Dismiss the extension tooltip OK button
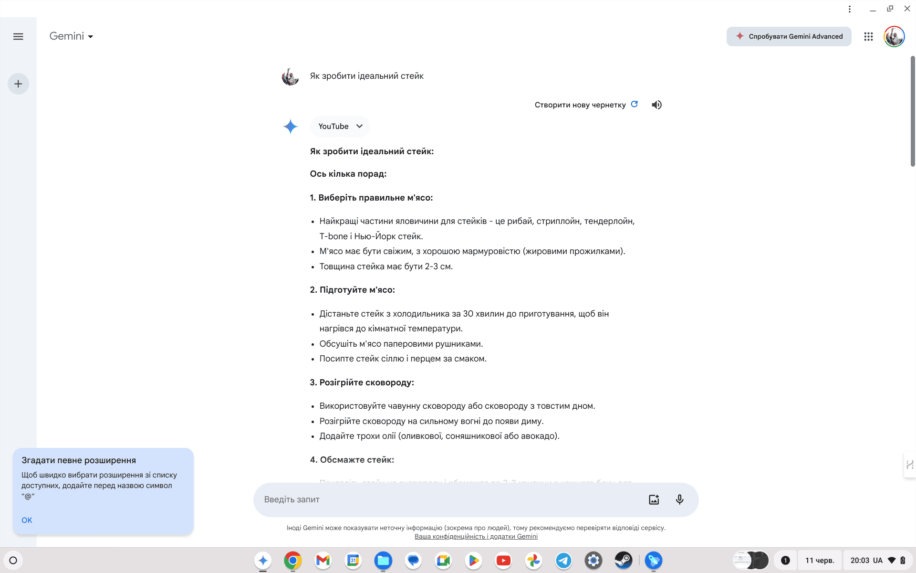 pos(26,520)
